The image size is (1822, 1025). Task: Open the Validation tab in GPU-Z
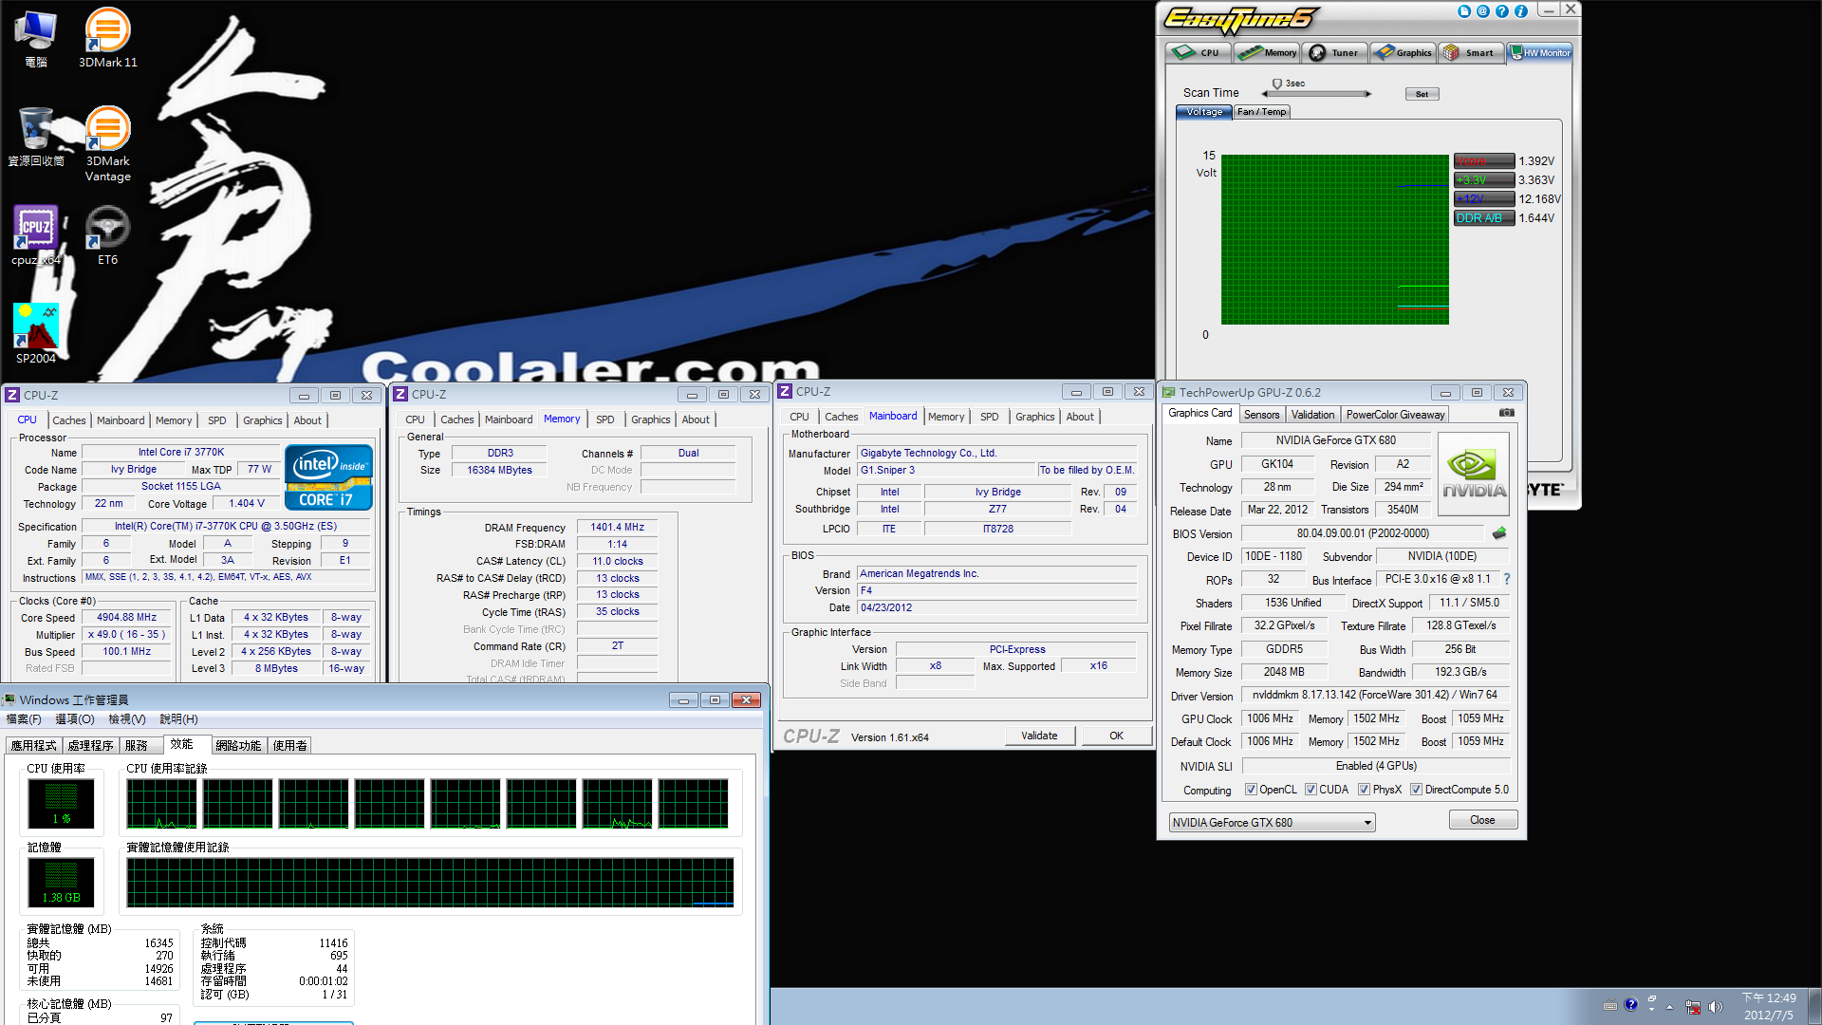click(1312, 414)
